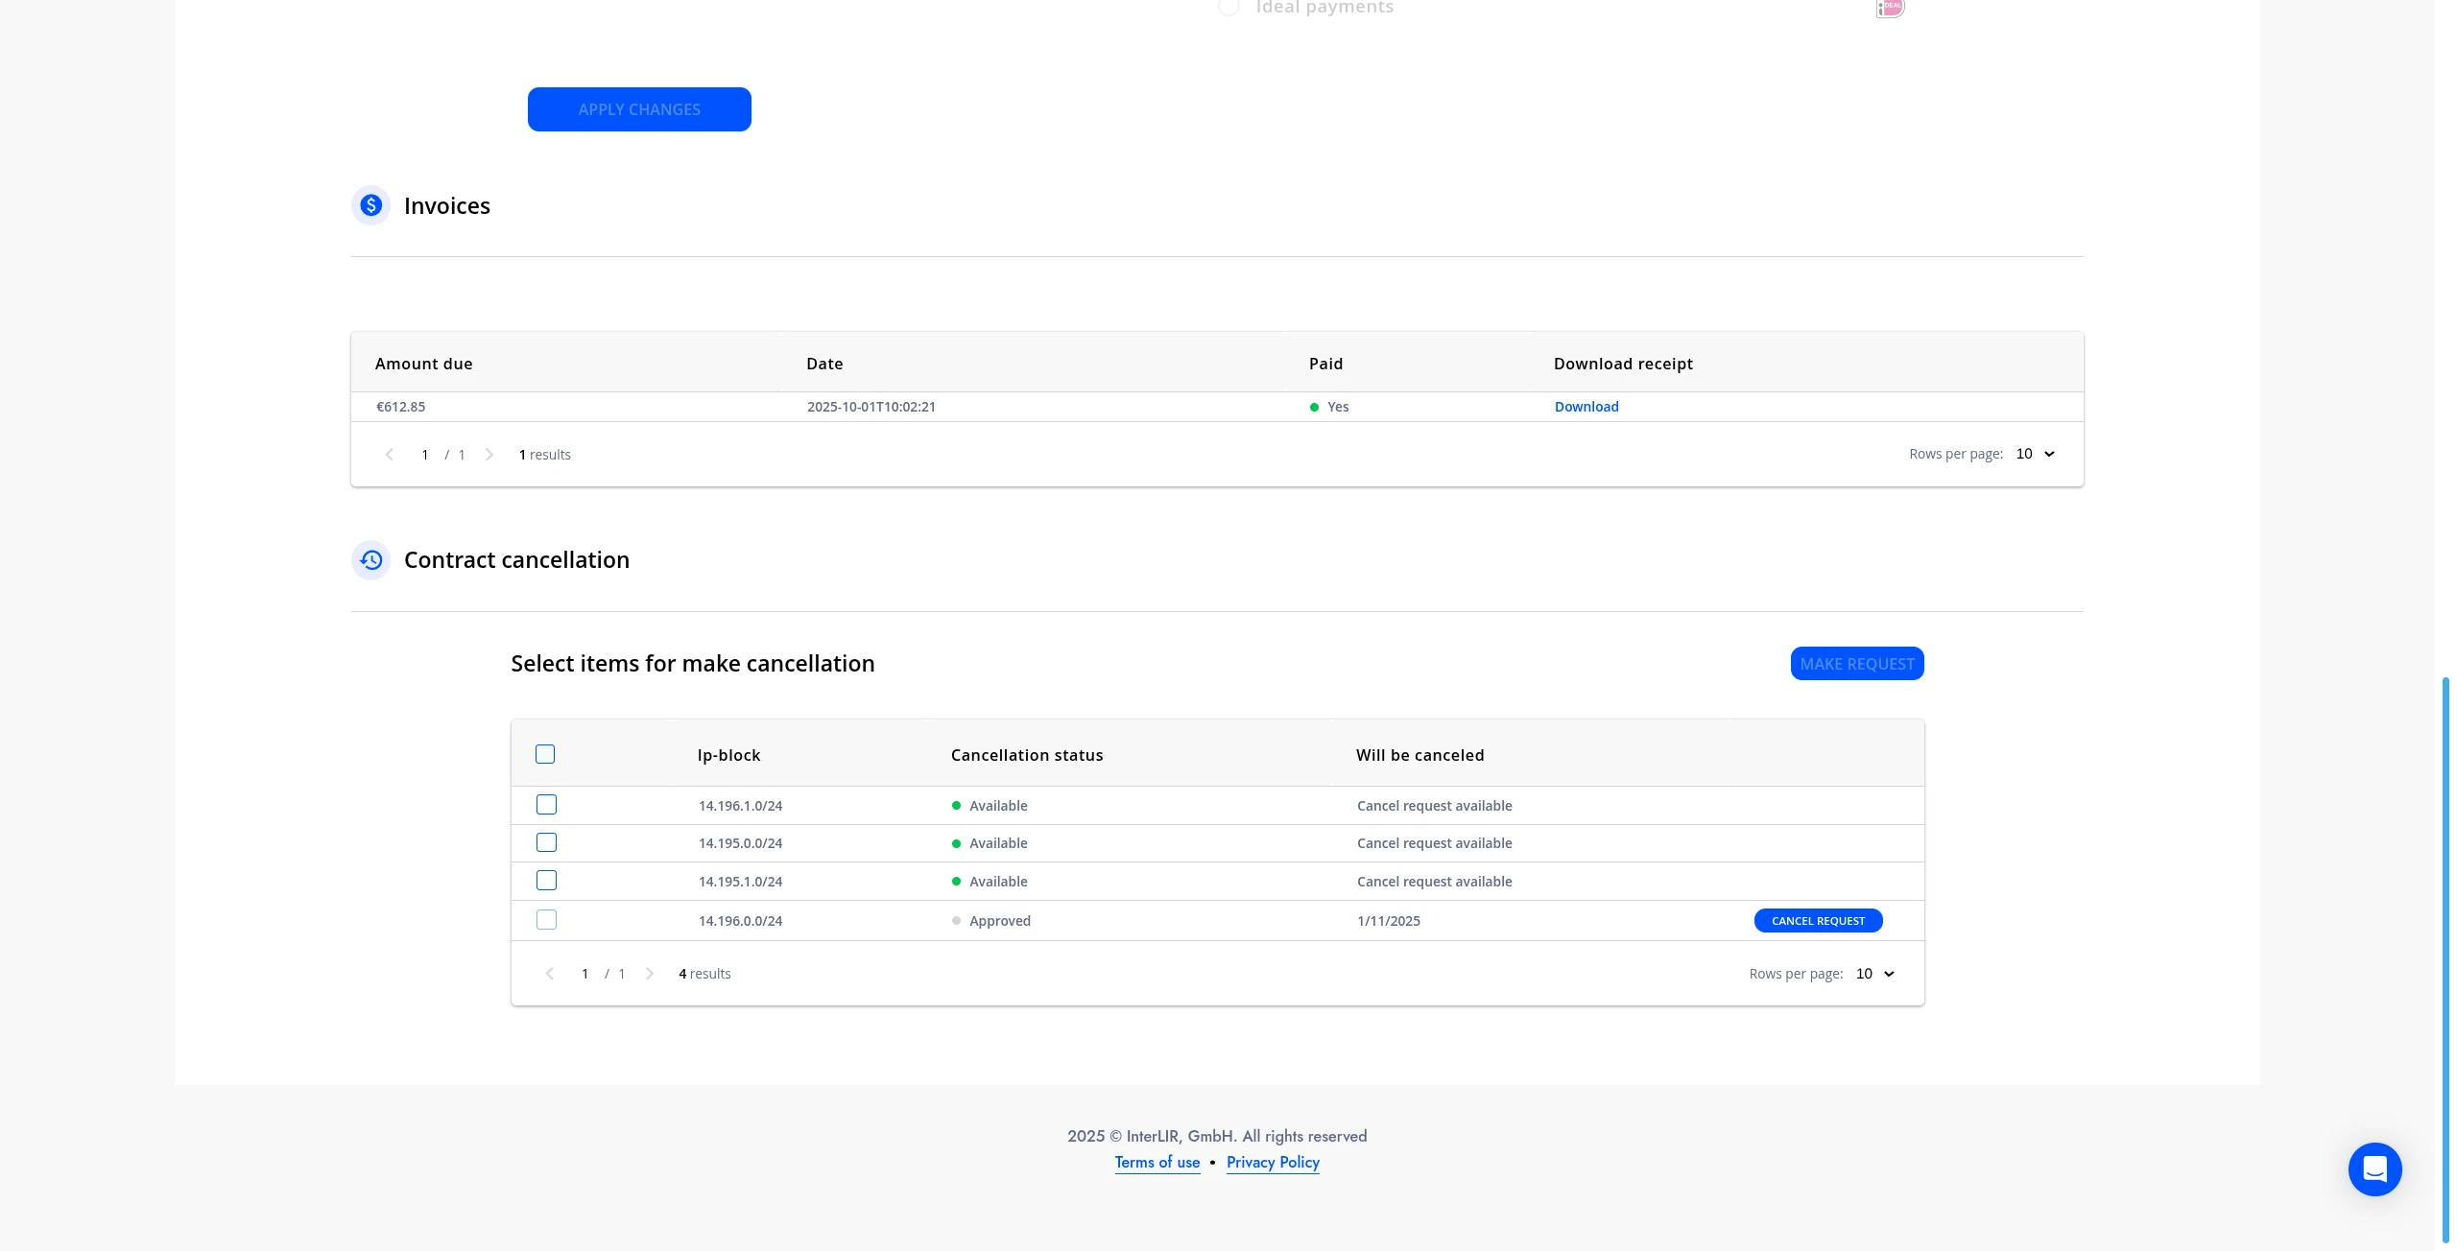This screenshot has height=1251, width=2457.
Task: Click the 14.196.0.0/24 IP block text
Action: coord(740,921)
